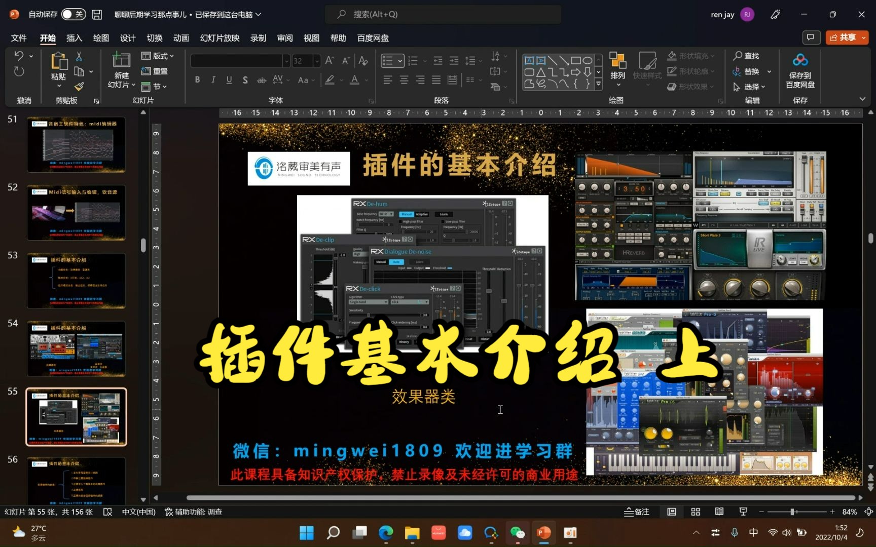
Task: Select slide 51 thumbnail
Action: click(x=76, y=144)
